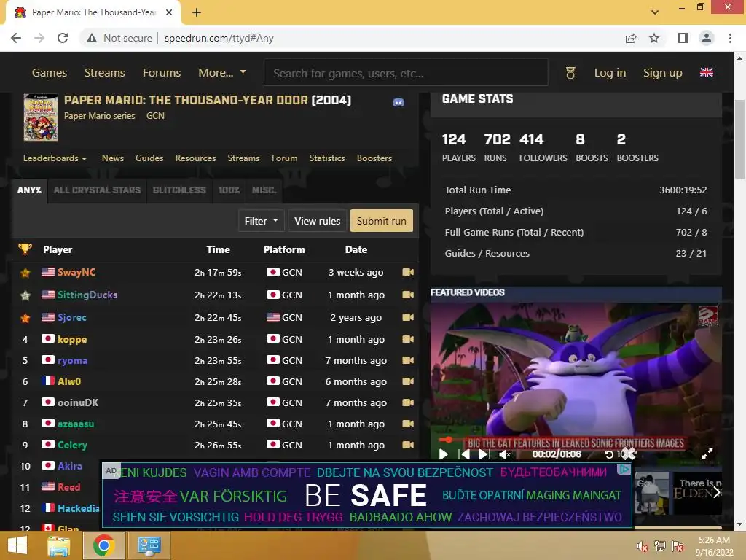The width and height of the screenshot is (746, 560).
Task: Skip to next featured video
Action: point(484,454)
